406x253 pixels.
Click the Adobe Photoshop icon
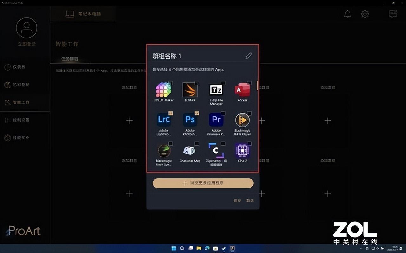tap(190, 120)
